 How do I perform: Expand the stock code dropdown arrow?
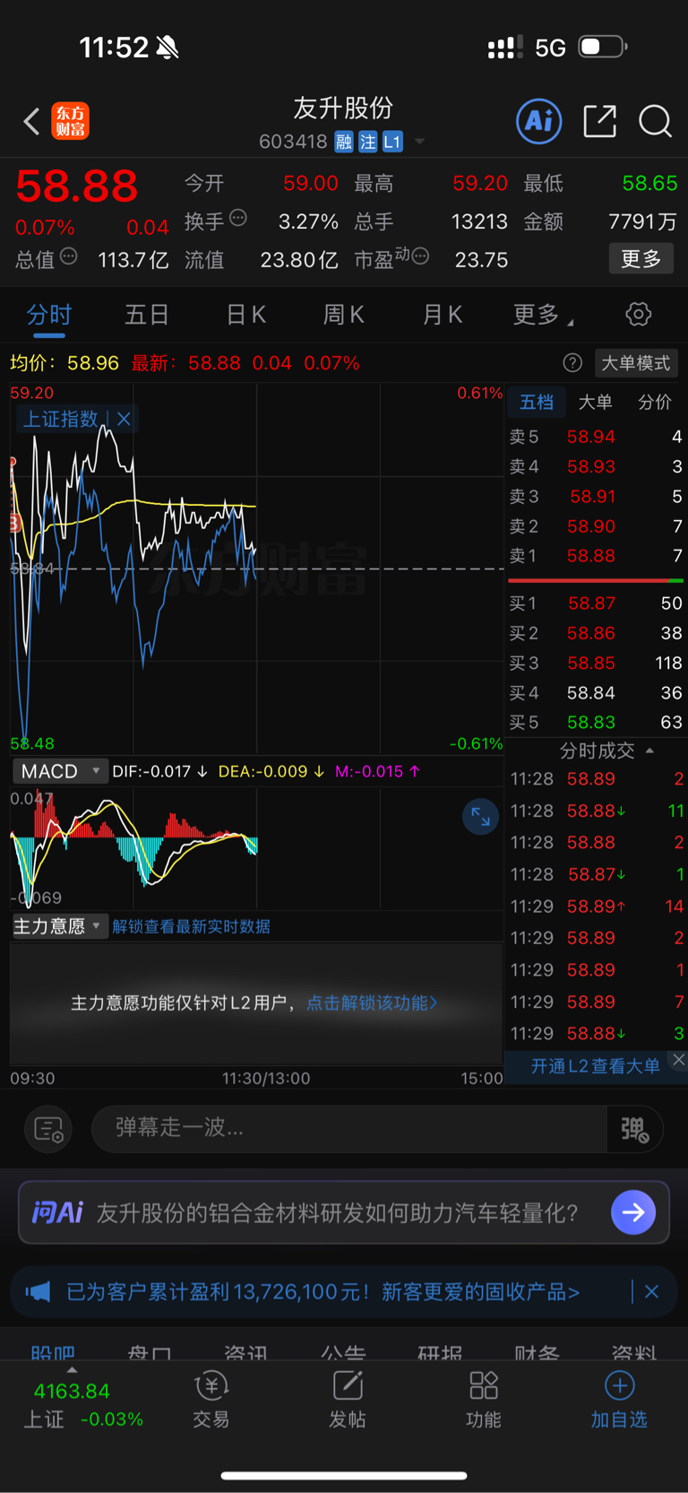coord(419,142)
